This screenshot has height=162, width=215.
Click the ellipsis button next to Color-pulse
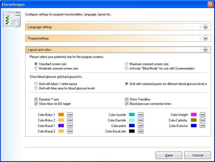point(141,126)
